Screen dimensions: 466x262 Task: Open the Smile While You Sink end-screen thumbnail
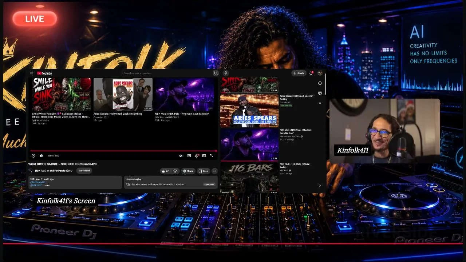62,94
